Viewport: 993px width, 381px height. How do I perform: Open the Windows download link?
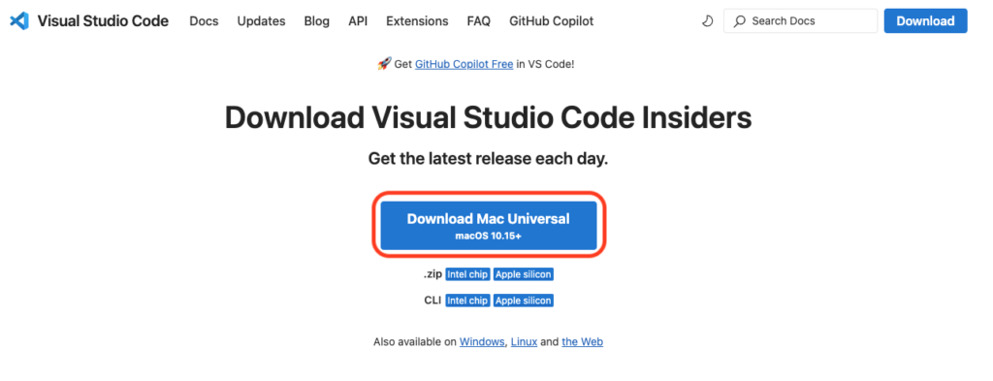[x=482, y=342]
